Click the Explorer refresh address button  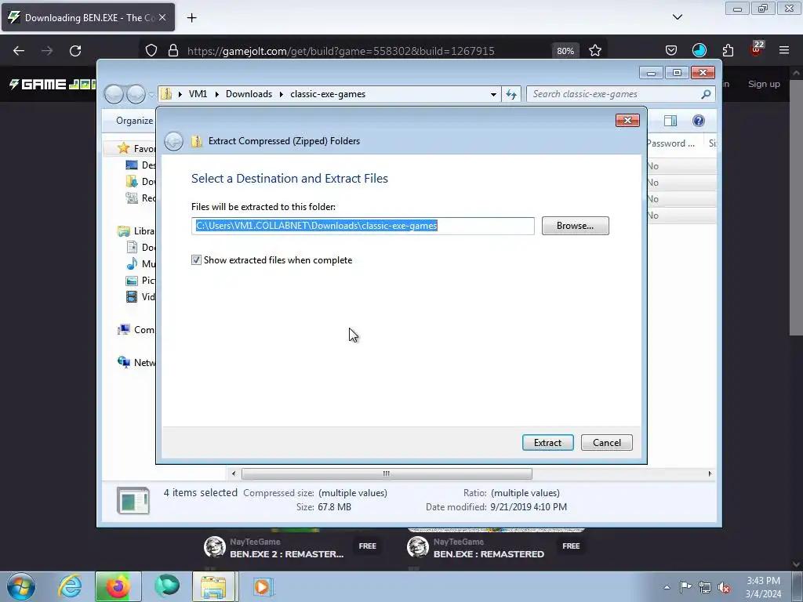pos(511,94)
